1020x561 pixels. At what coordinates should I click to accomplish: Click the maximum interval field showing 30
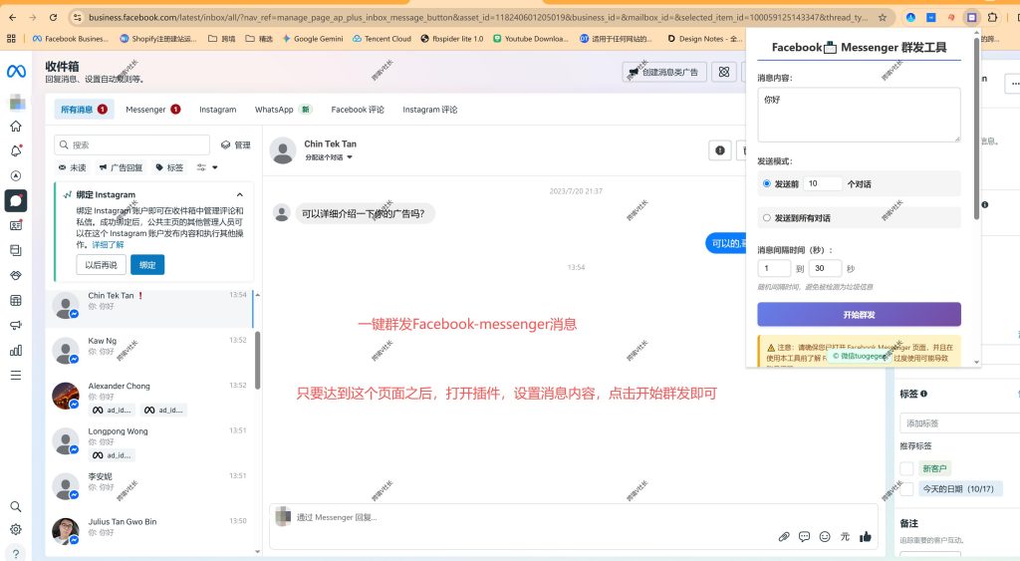coord(825,268)
